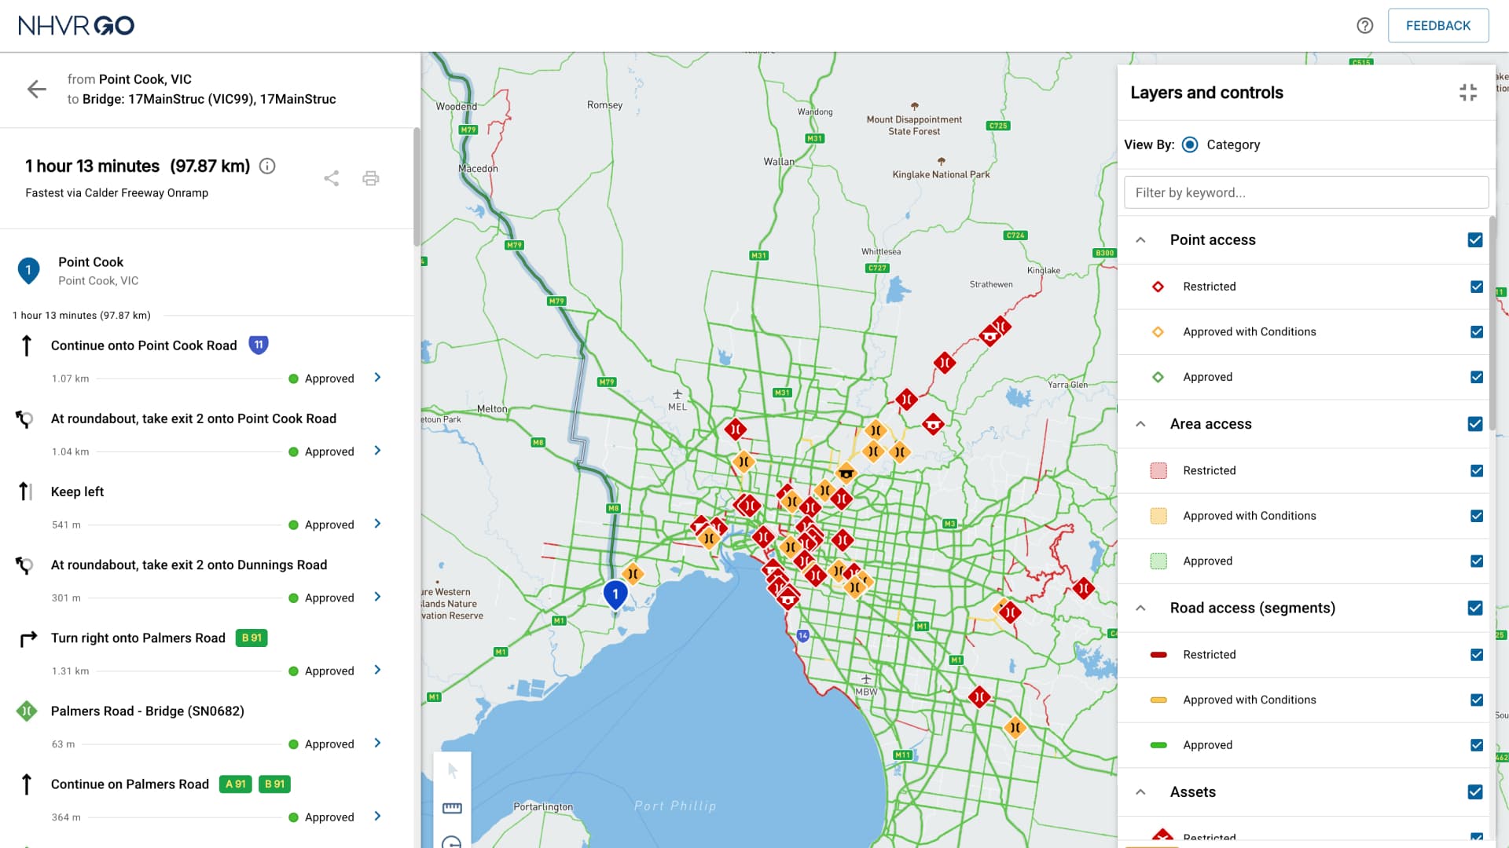This screenshot has height=848, width=1509.
Task: Click the MBW airport icon on map
Action: (866, 680)
